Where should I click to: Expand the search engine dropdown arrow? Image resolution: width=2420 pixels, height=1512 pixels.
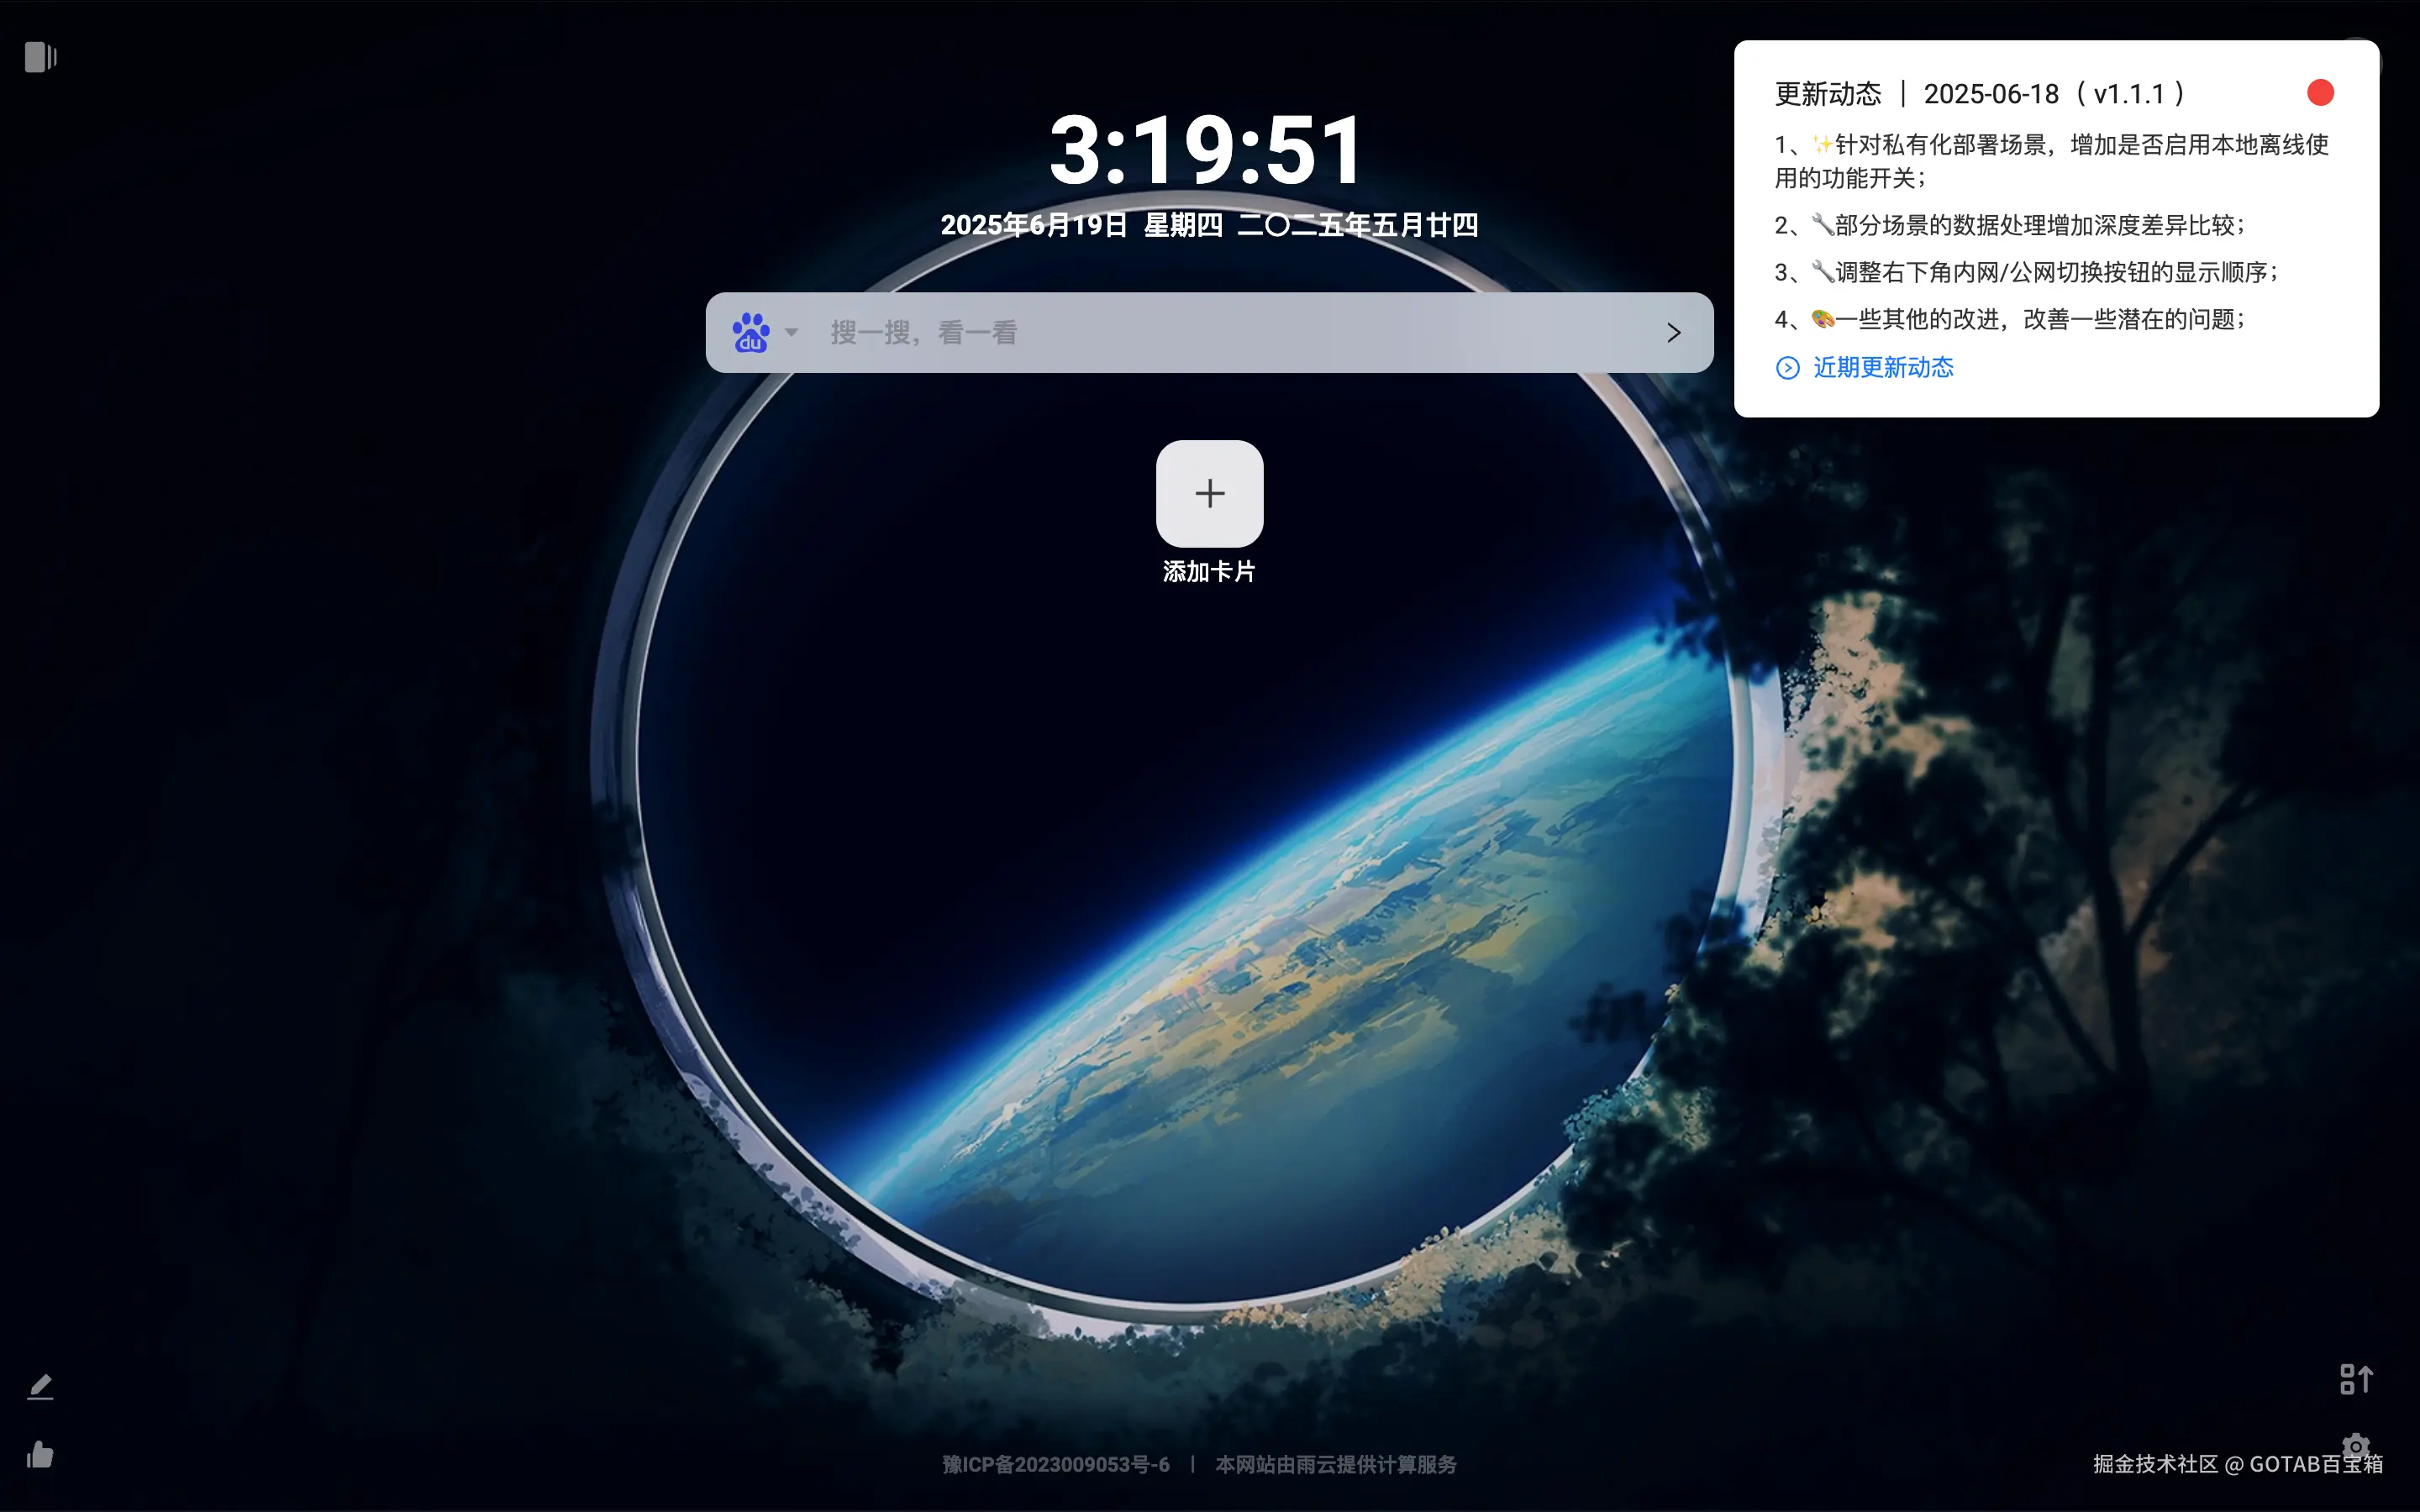tap(792, 332)
